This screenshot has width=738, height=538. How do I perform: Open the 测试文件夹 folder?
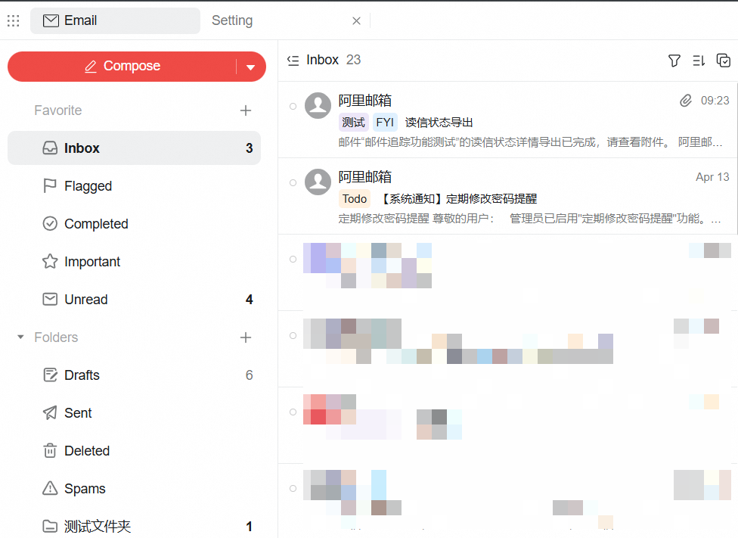click(x=134, y=526)
